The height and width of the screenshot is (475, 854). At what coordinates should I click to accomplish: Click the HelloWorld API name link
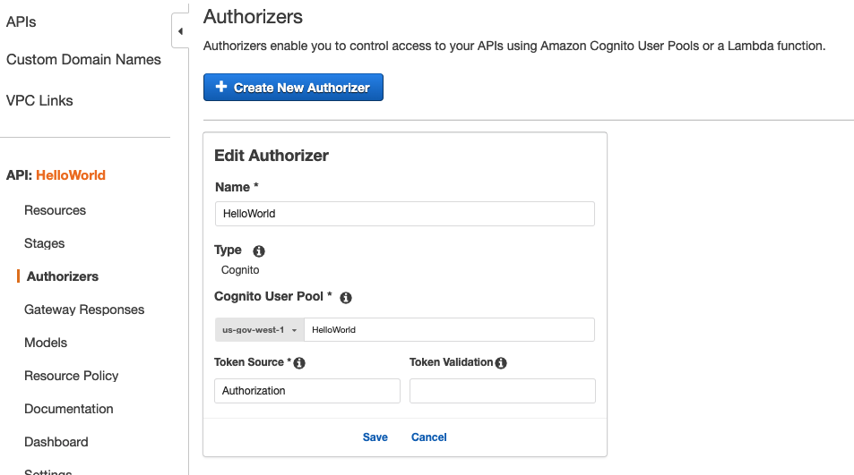pyautogui.click(x=71, y=175)
